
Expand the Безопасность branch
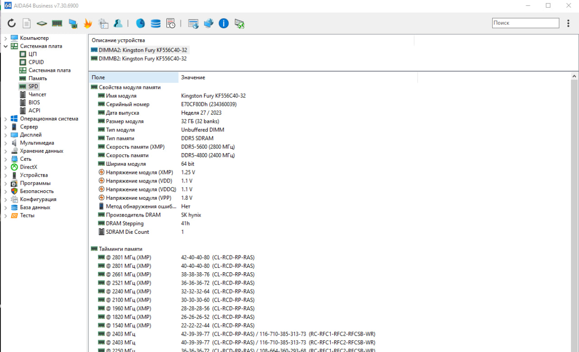click(x=5, y=191)
